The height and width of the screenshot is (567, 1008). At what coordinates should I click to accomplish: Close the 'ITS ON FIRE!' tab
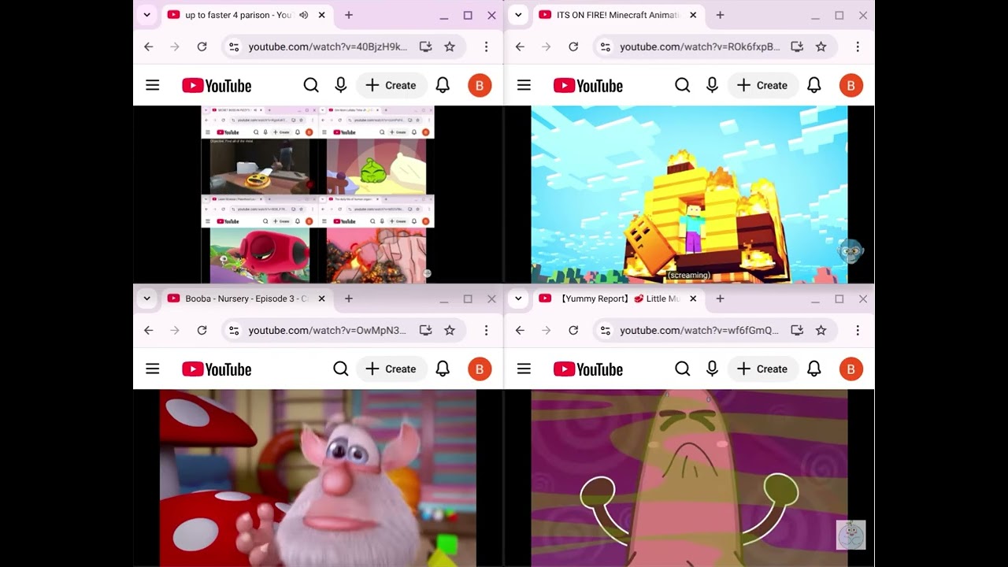pos(693,15)
